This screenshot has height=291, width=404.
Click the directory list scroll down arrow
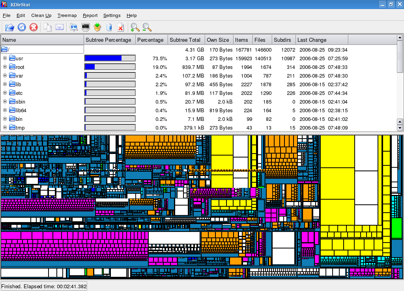coord(400,128)
